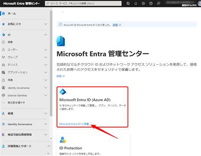Viewport: 201px width, 156px height.
Task: Click the 詳細 link below description
Action: pos(59,76)
